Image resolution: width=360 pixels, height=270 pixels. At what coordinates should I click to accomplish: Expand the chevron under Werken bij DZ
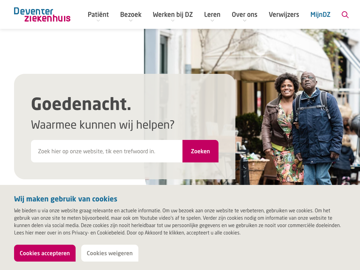(173, 21)
